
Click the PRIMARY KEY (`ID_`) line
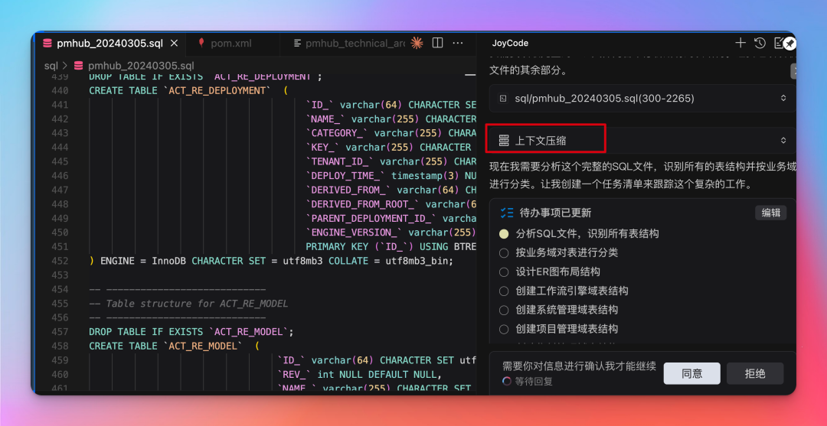coord(391,246)
